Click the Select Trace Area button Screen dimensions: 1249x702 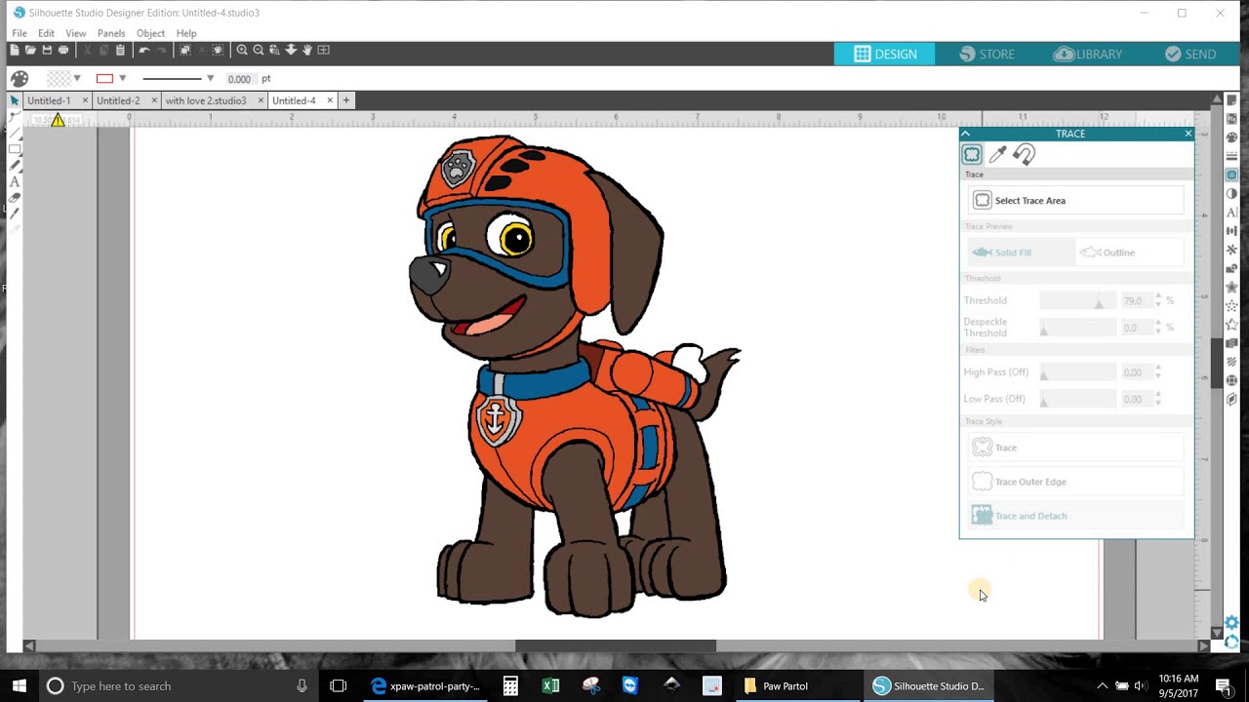[1076, 200]
